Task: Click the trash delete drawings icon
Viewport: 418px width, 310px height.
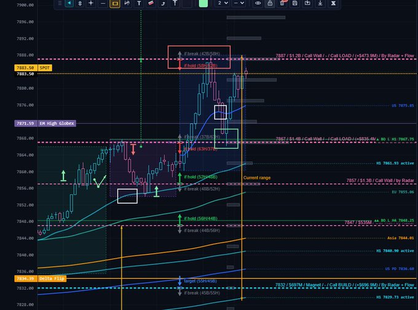Action: [282, 3]
